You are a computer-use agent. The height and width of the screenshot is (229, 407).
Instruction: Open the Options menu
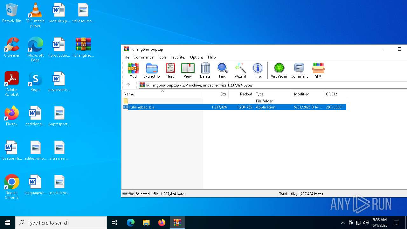coord(197,57)
